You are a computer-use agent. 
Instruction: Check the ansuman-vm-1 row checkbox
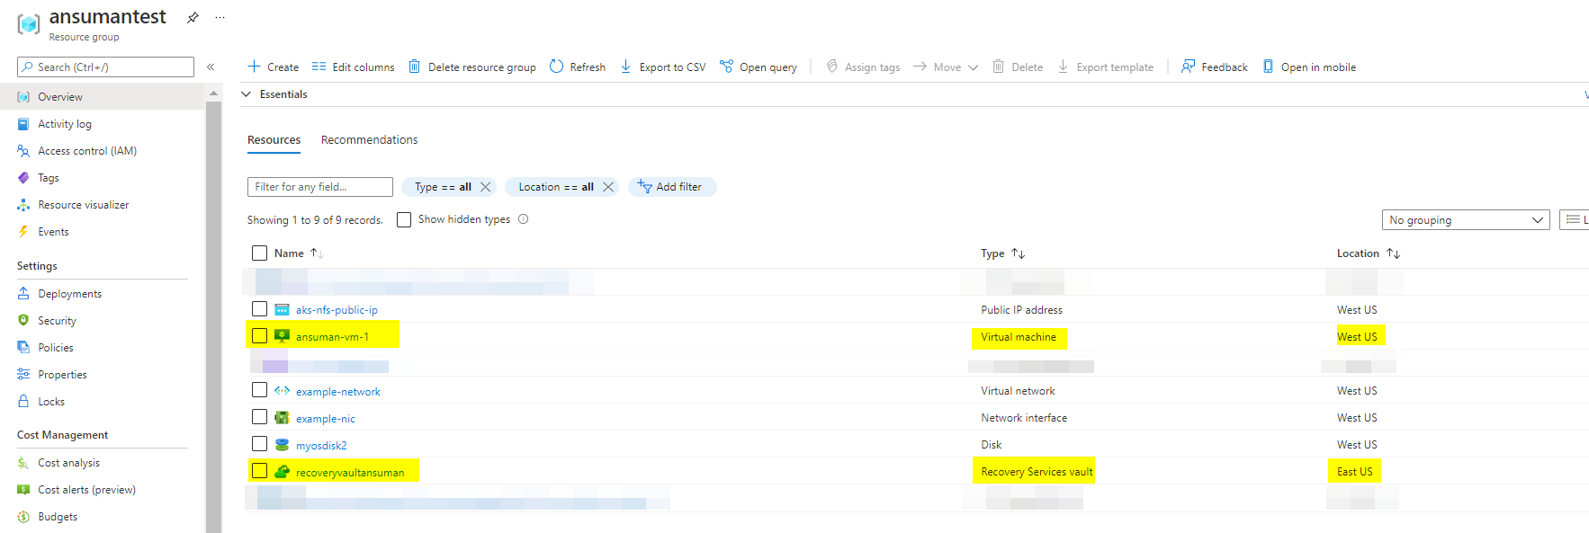[259, 336]
